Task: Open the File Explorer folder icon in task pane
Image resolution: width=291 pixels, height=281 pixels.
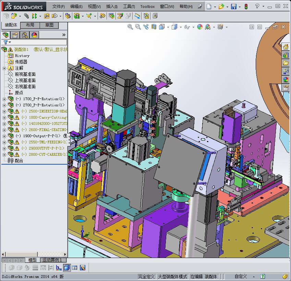Action: [x=286, y=63]
